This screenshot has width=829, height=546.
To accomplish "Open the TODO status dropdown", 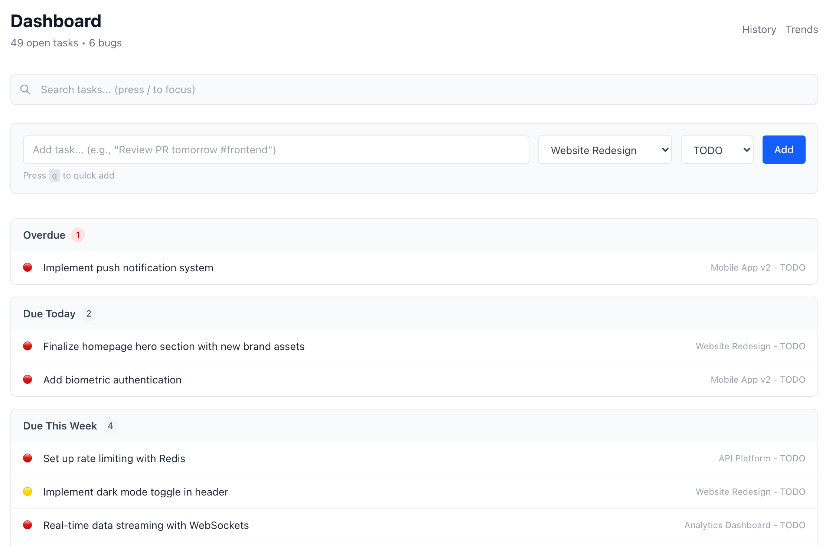I will tap(717, 150).
